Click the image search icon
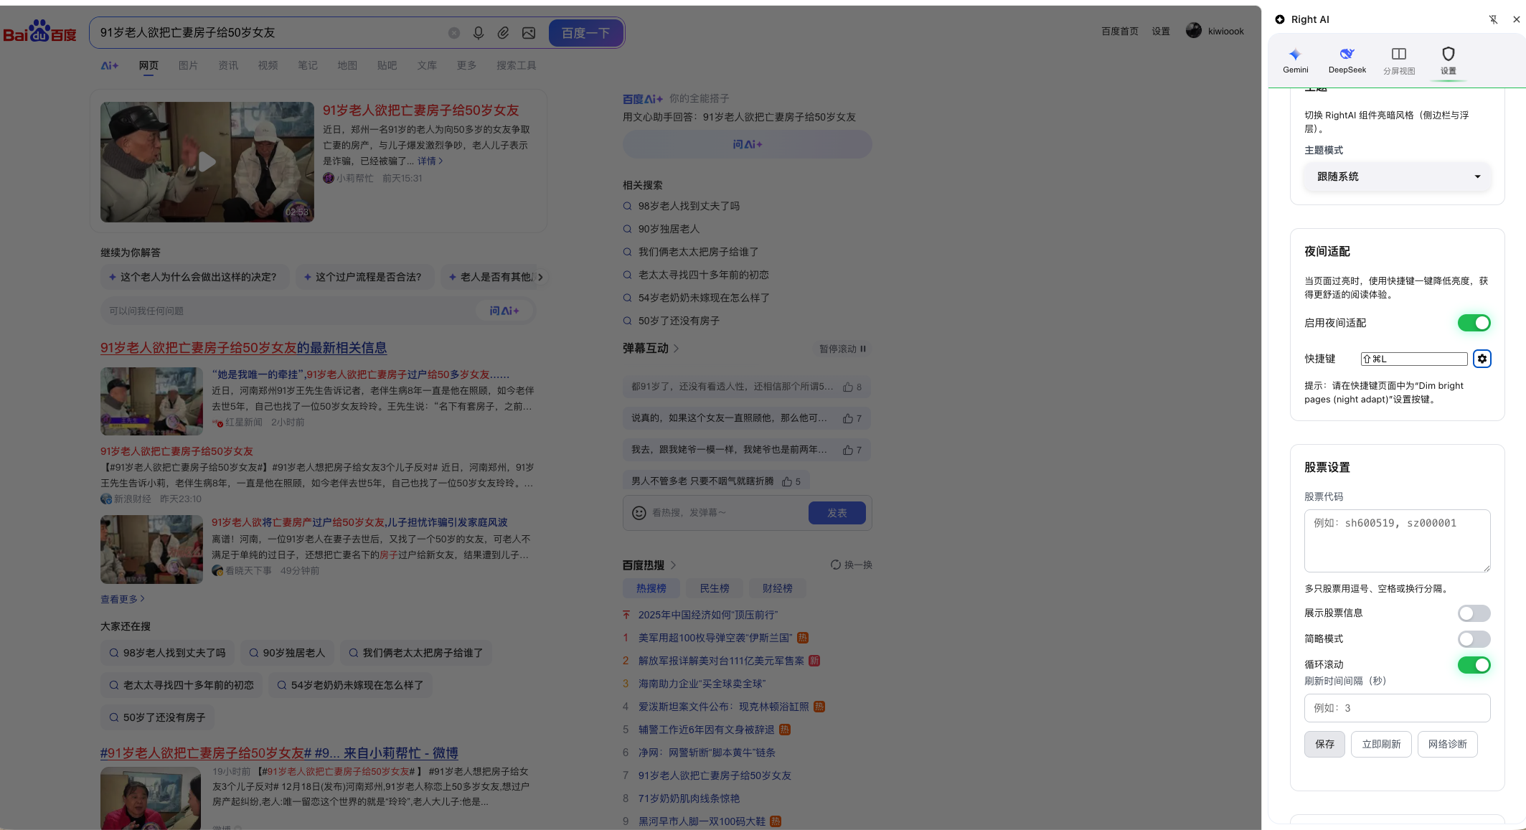Viewport: 1526px width, 830px height. [x=529, y=33]
